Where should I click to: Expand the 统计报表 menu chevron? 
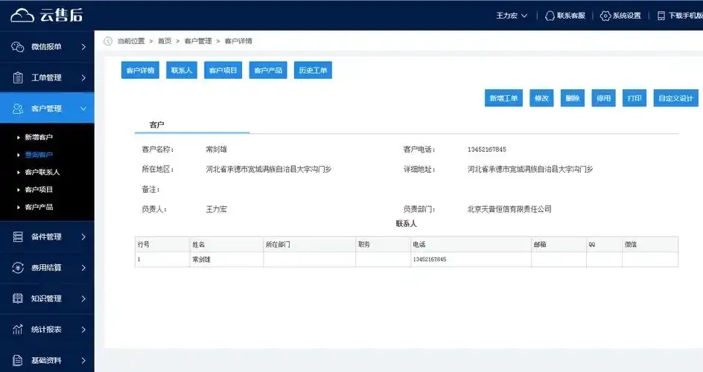(83, 330)
